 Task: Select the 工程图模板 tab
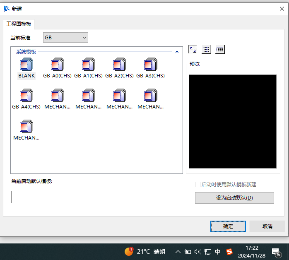19,24
